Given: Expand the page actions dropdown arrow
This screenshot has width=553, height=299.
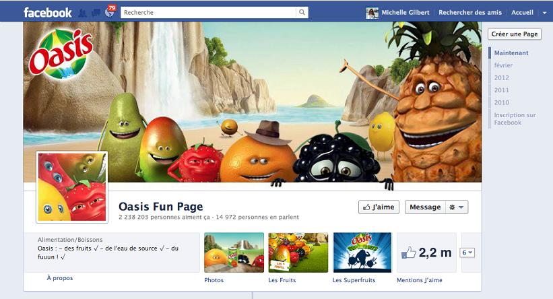Looking at the screenshot, I should 461,207.
